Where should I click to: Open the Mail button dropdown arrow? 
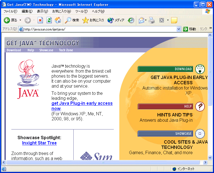click(x=146, y=20)
